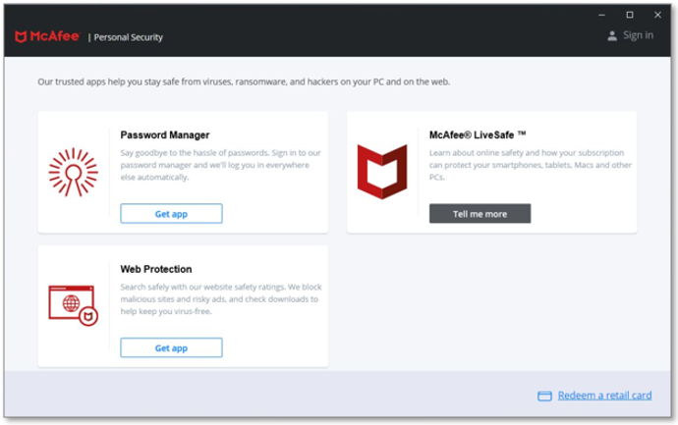Select the Web Protection heading

(x=156, y=269)
